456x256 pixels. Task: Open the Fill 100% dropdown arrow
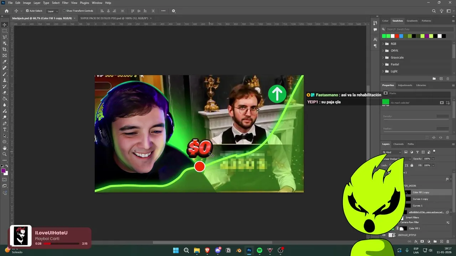tap(433, 165)
